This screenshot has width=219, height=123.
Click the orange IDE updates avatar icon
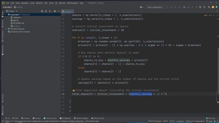(213, 7)
